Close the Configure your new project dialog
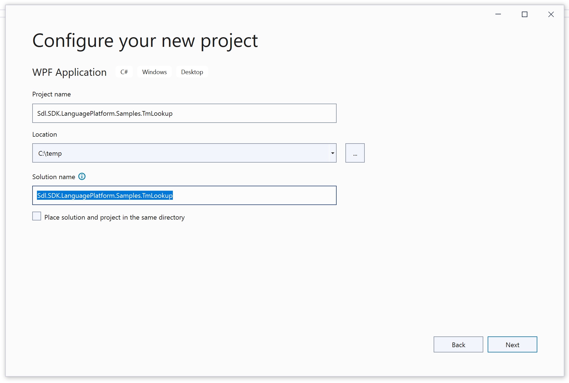 point(551,14)
